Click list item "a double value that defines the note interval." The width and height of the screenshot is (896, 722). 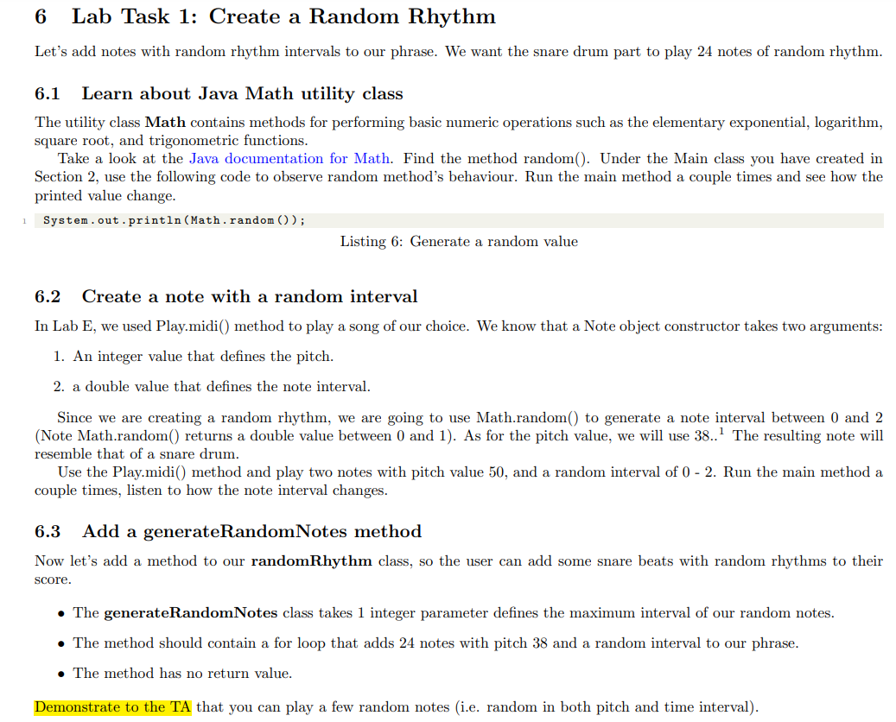pyautogui.click(x=221, y=387)
